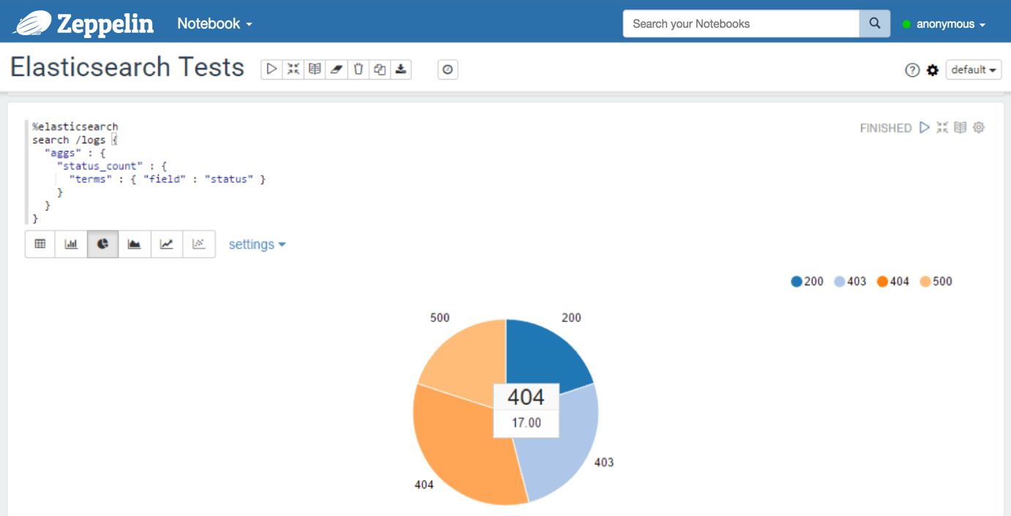
Task: Select the line chart visualization
Action: point(166,244)
